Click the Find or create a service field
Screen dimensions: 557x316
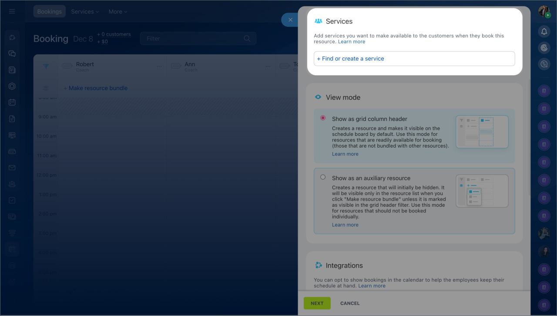414,59
